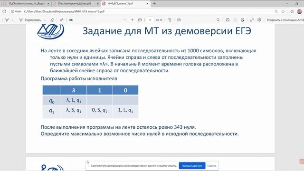Click the 0 column header
This screenshot has width=304, height=171.
coord(125,90)
